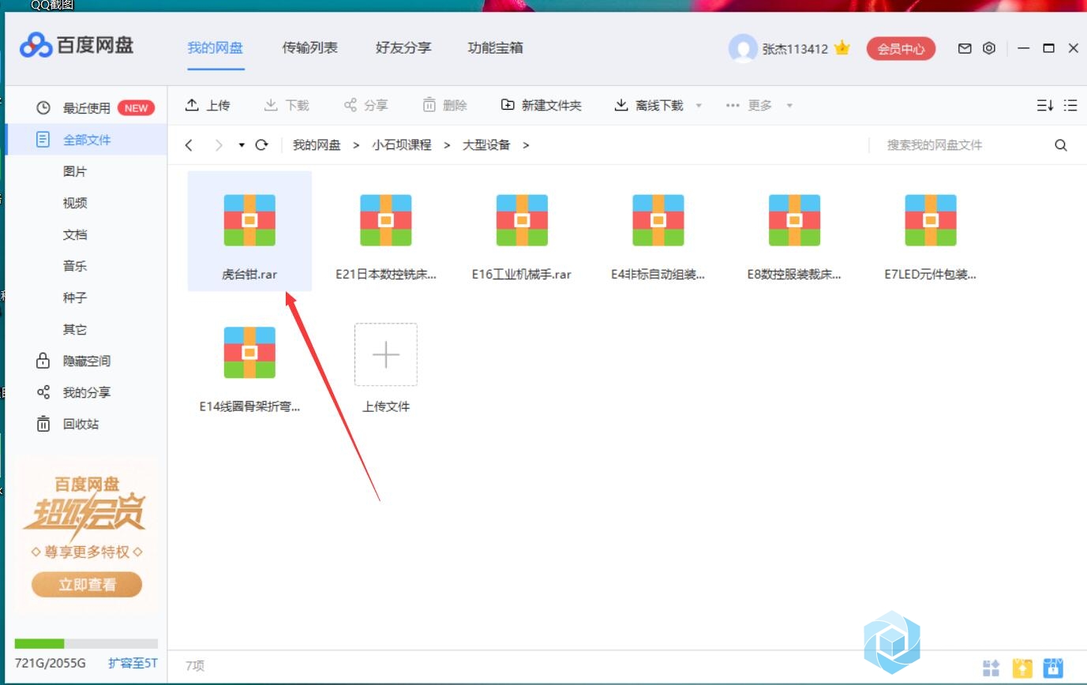Filter by 文档 category
Image resolution: width=1087 pixels, height=685 pixels.
pyautogui.click(x=75, y=234)
